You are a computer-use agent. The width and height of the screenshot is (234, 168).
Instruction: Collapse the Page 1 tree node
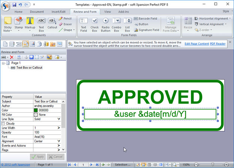3,63
